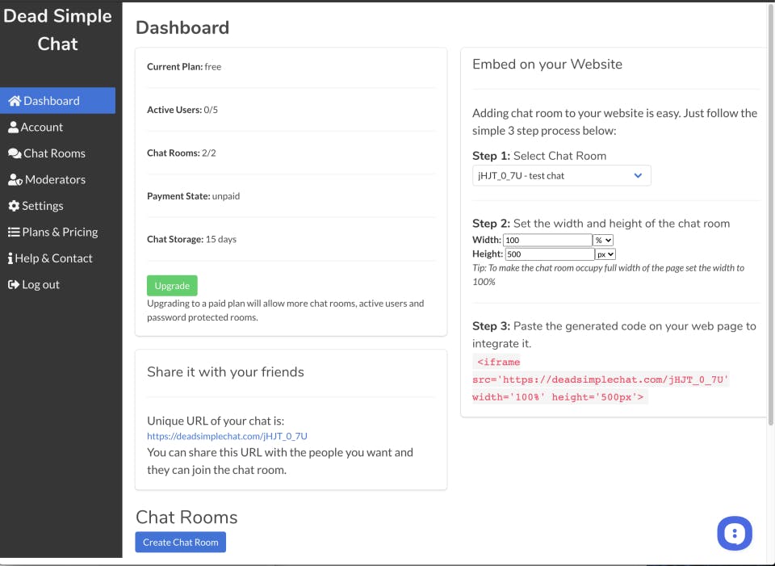Open the support chat widget bubble
775x566 pixels.
tap(735, 534)
